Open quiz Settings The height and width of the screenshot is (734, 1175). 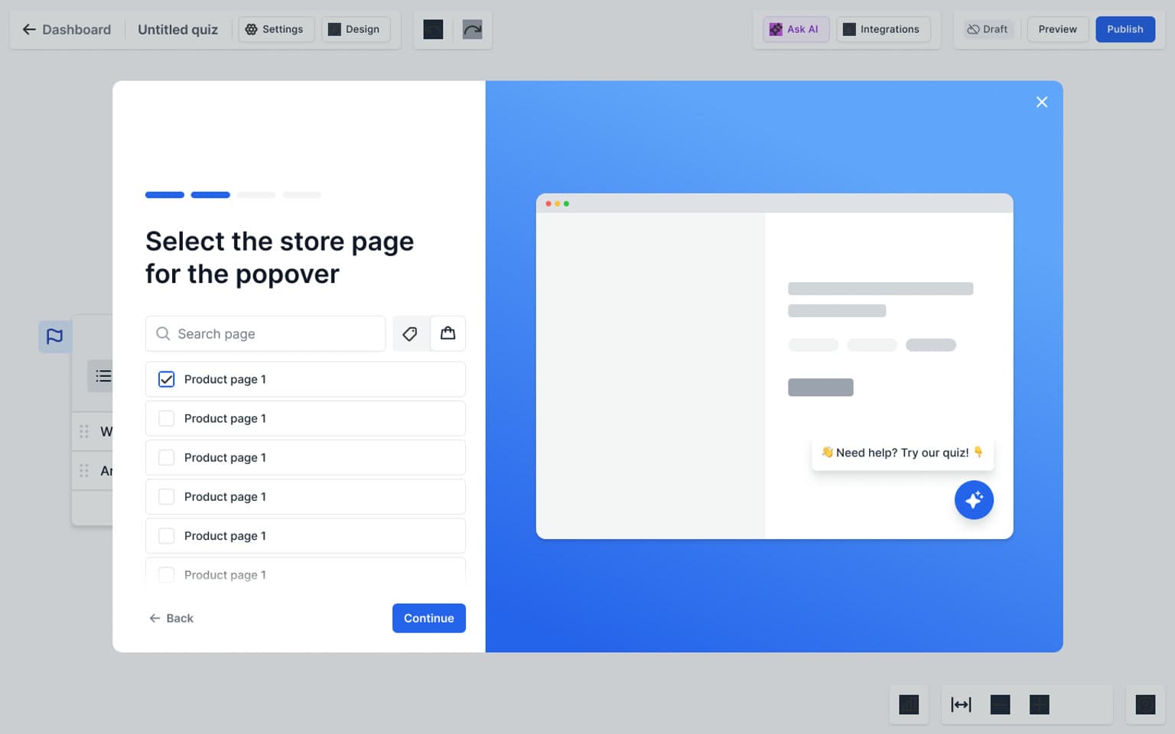(x=275, y=29)
